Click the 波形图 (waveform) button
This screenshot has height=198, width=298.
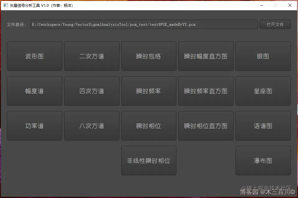click(x=34, y=56)
